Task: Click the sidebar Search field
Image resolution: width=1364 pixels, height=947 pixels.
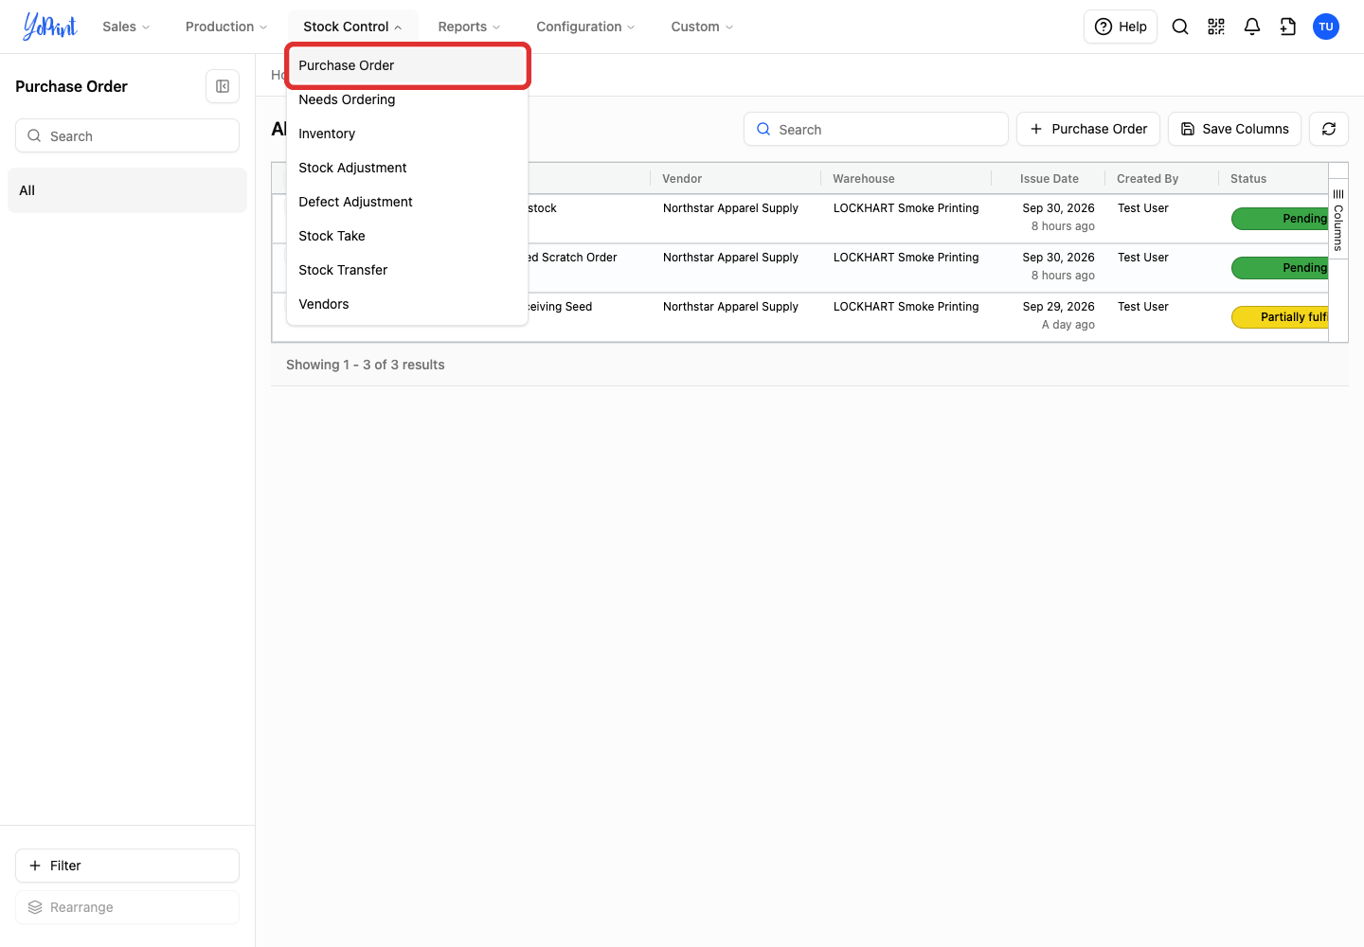Action: 127,135
